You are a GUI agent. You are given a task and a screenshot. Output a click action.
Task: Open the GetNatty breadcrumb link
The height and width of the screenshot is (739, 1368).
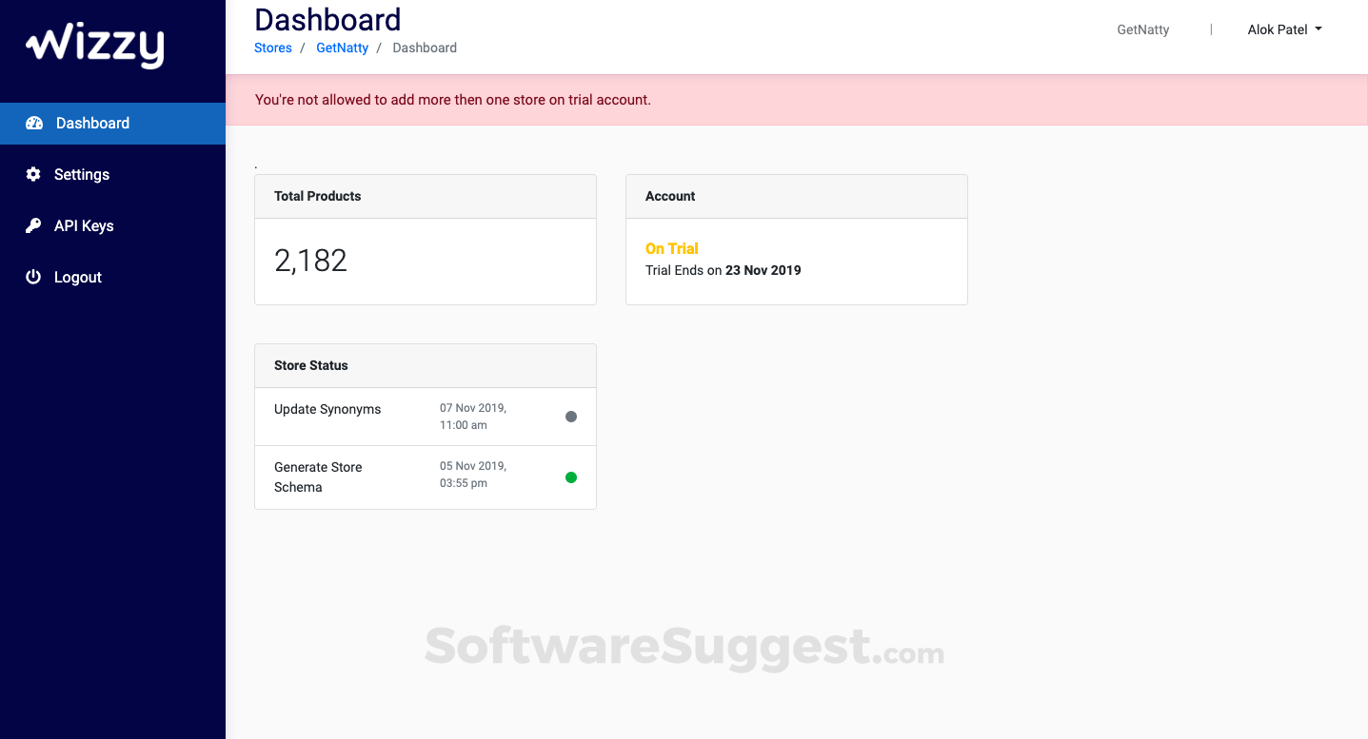[x=342, y=48]
